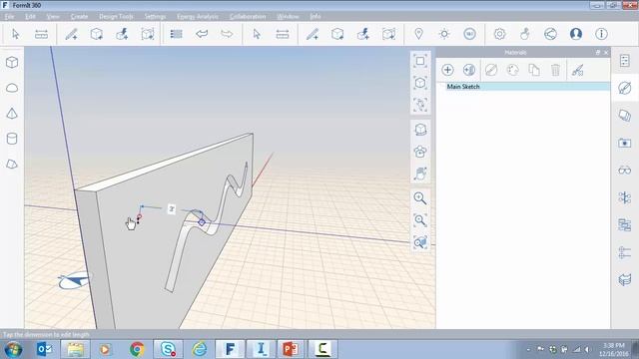Open the Edit menu

point(30,16)
